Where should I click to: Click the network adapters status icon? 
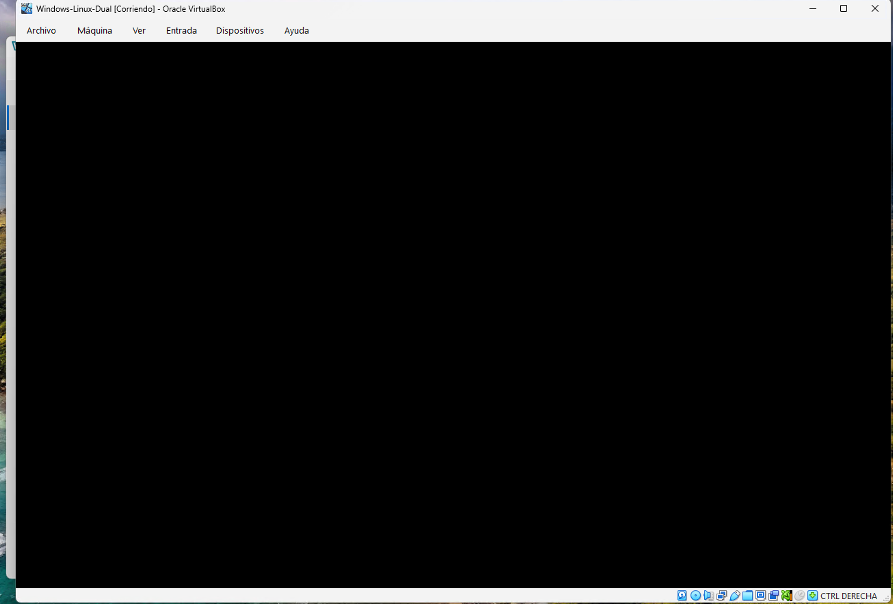(721, 595)
